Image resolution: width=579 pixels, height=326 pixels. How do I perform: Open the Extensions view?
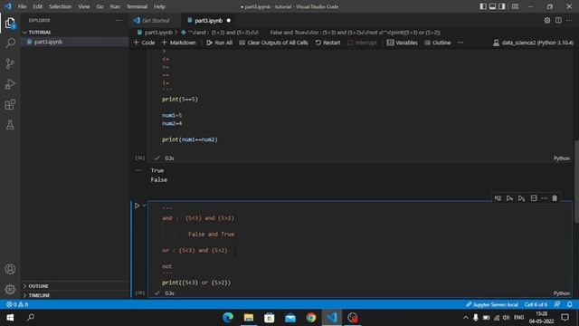point(10,105)
